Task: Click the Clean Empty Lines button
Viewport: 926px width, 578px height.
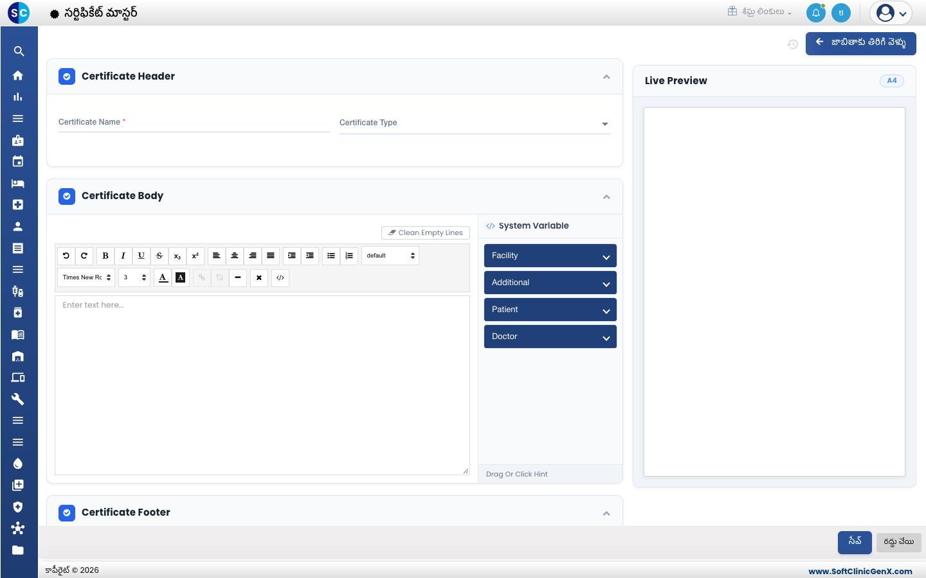Action: click(426, 232)
